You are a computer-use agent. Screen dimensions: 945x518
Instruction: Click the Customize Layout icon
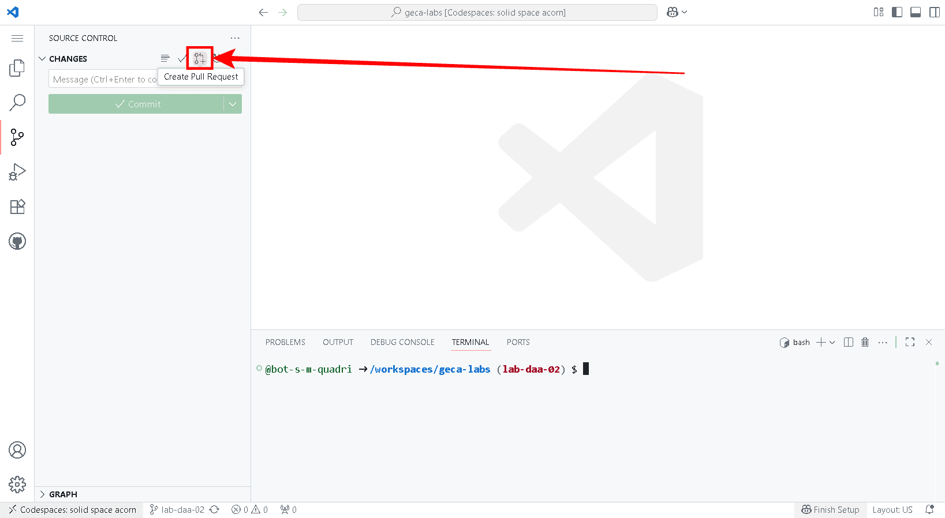[879, 12]
